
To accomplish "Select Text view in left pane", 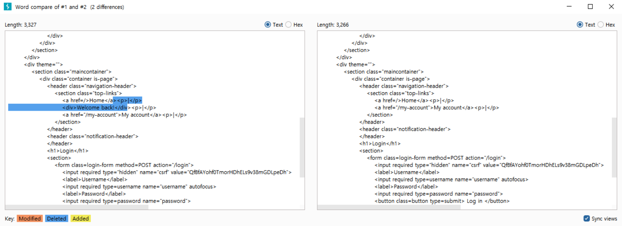I will point(268,25).
